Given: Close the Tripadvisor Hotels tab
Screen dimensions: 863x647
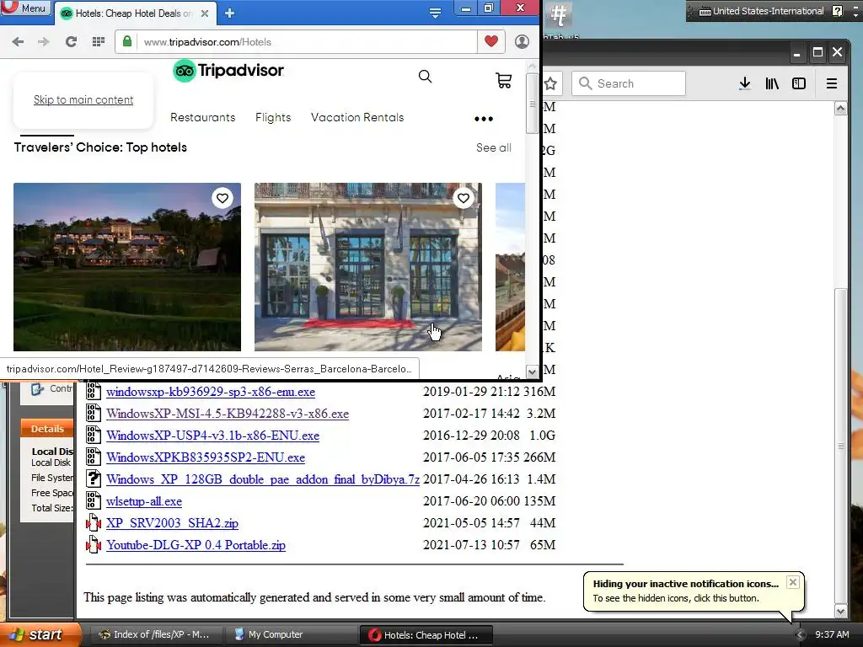Looking at the screenshot, I should click(x=205, y=13).
